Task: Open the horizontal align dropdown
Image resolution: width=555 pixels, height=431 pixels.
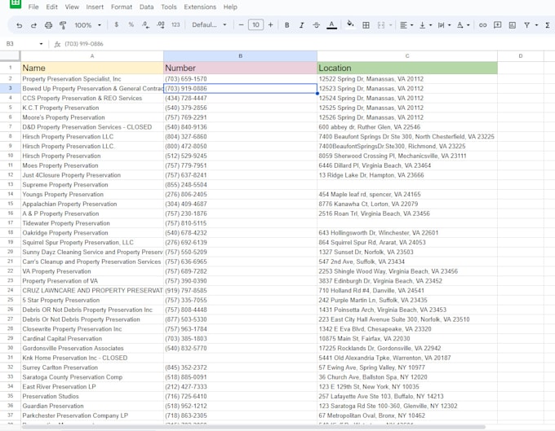Action: point(406,25)
